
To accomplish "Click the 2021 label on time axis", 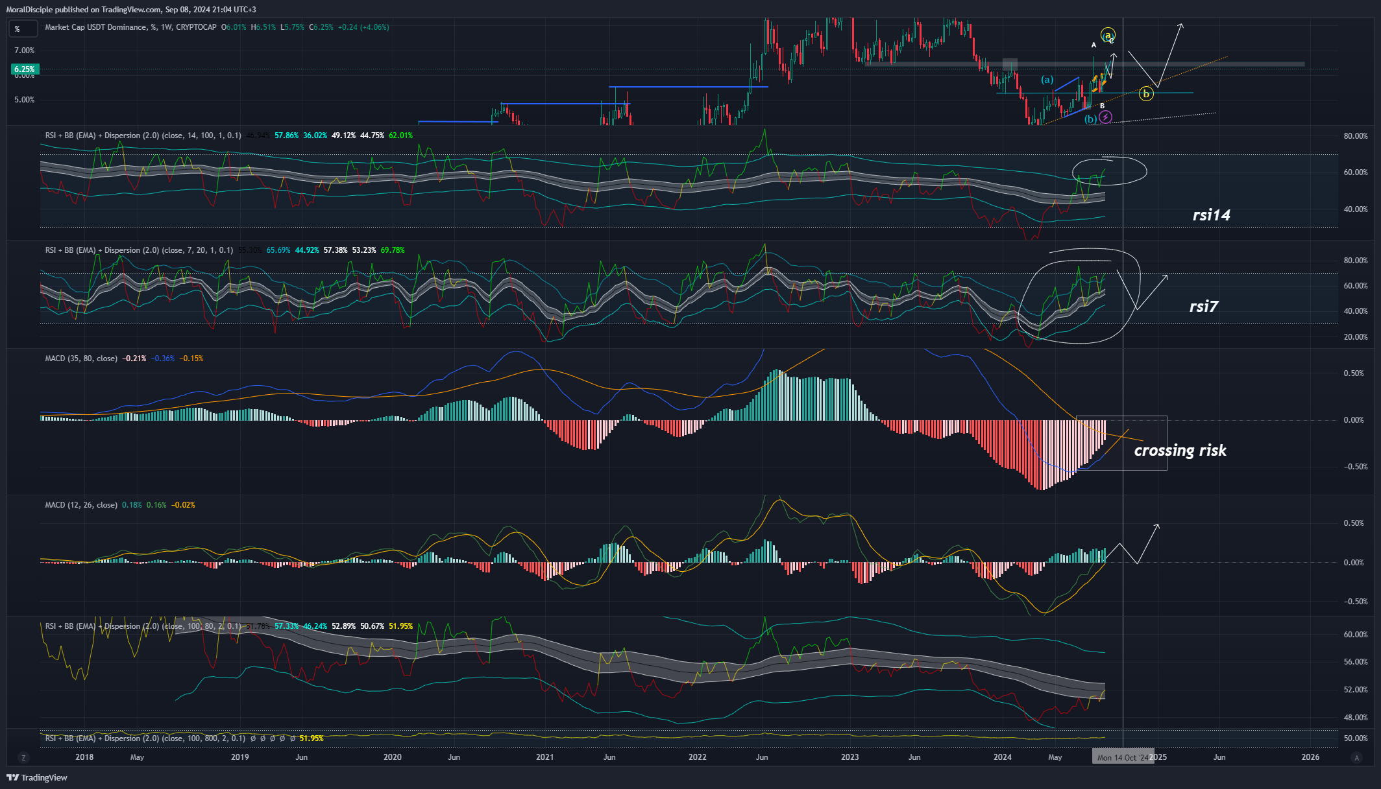I will (x=545, y=757).
